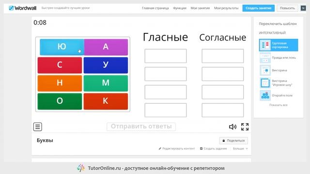Click the third empty slot under Согласные
Image resolution: width=310 pixels, height=174 pixels.
[x=223, y=92]
